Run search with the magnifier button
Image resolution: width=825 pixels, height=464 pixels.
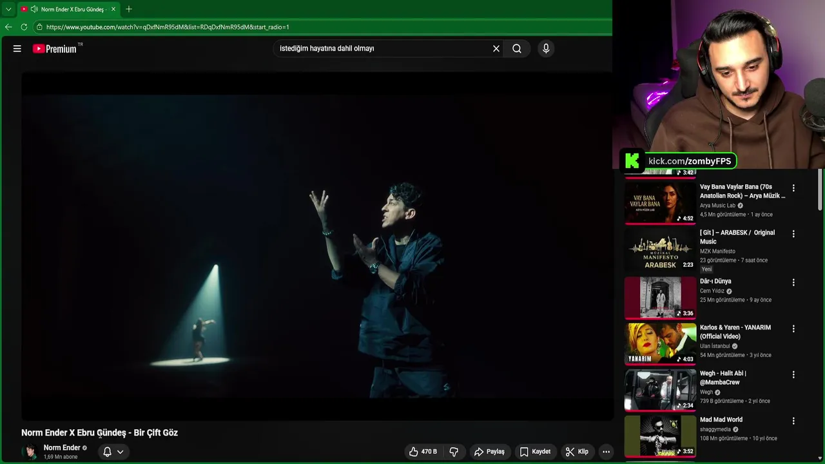[517, 48]
